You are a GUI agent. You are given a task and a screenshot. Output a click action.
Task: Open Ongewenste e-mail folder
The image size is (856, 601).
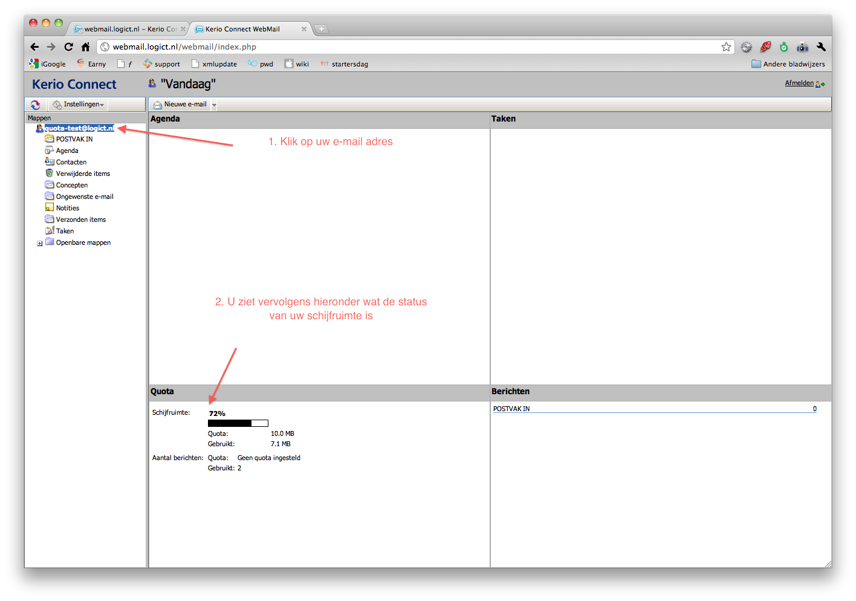(85, 197)
